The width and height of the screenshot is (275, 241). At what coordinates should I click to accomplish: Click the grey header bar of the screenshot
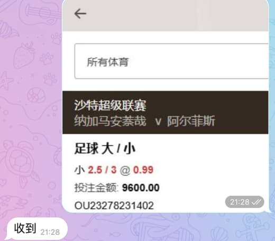click(166, 15)
